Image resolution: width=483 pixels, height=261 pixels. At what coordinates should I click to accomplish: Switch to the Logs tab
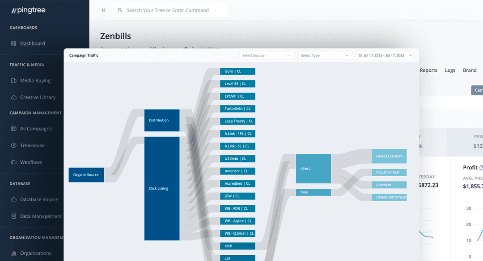click(450, 70)
